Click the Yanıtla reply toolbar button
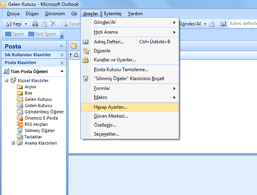 [x=71, y=24]
